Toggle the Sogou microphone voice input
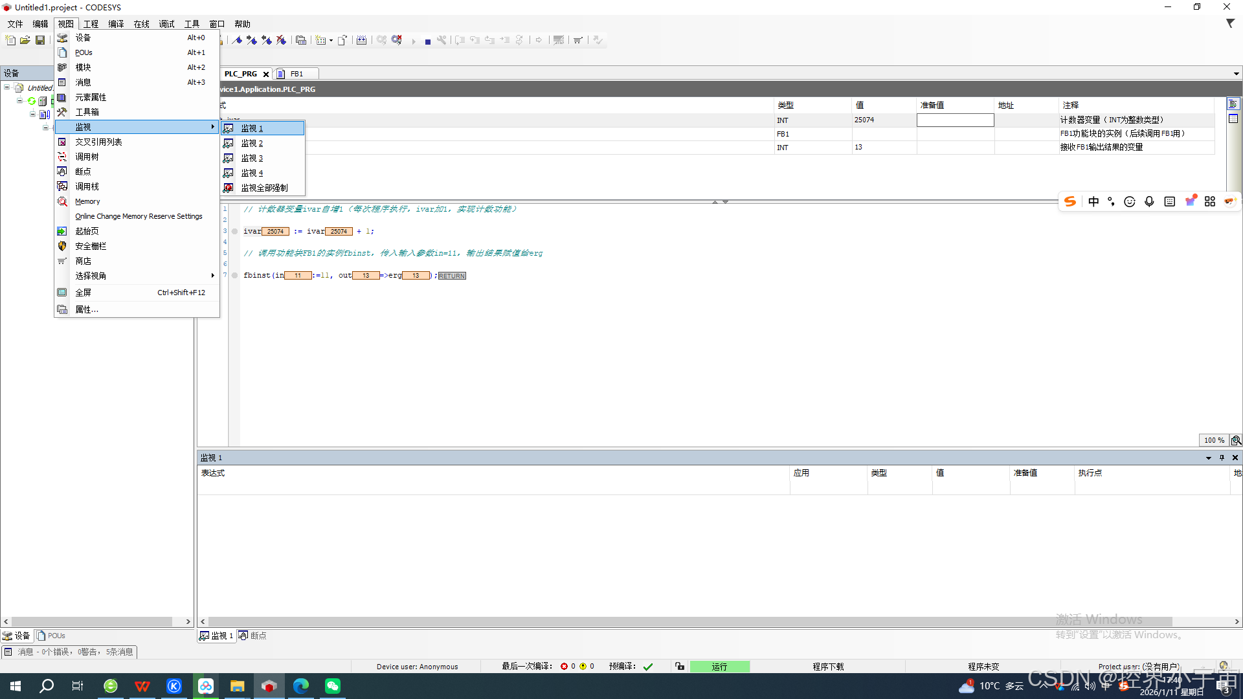Image resolution: width=1243 pixels, height=699 pixels. [1149, 201]
